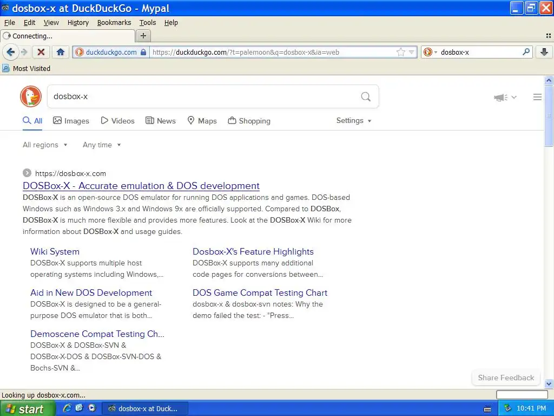The height and width of the screenshot is (416, 554).
Task: Submit search with the page magnifier icon
Action: coord(366,96)
